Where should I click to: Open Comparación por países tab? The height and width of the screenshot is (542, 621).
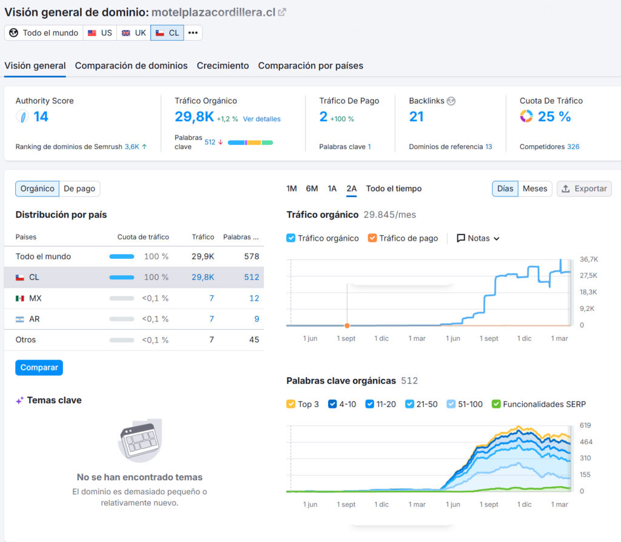(310, 65)
